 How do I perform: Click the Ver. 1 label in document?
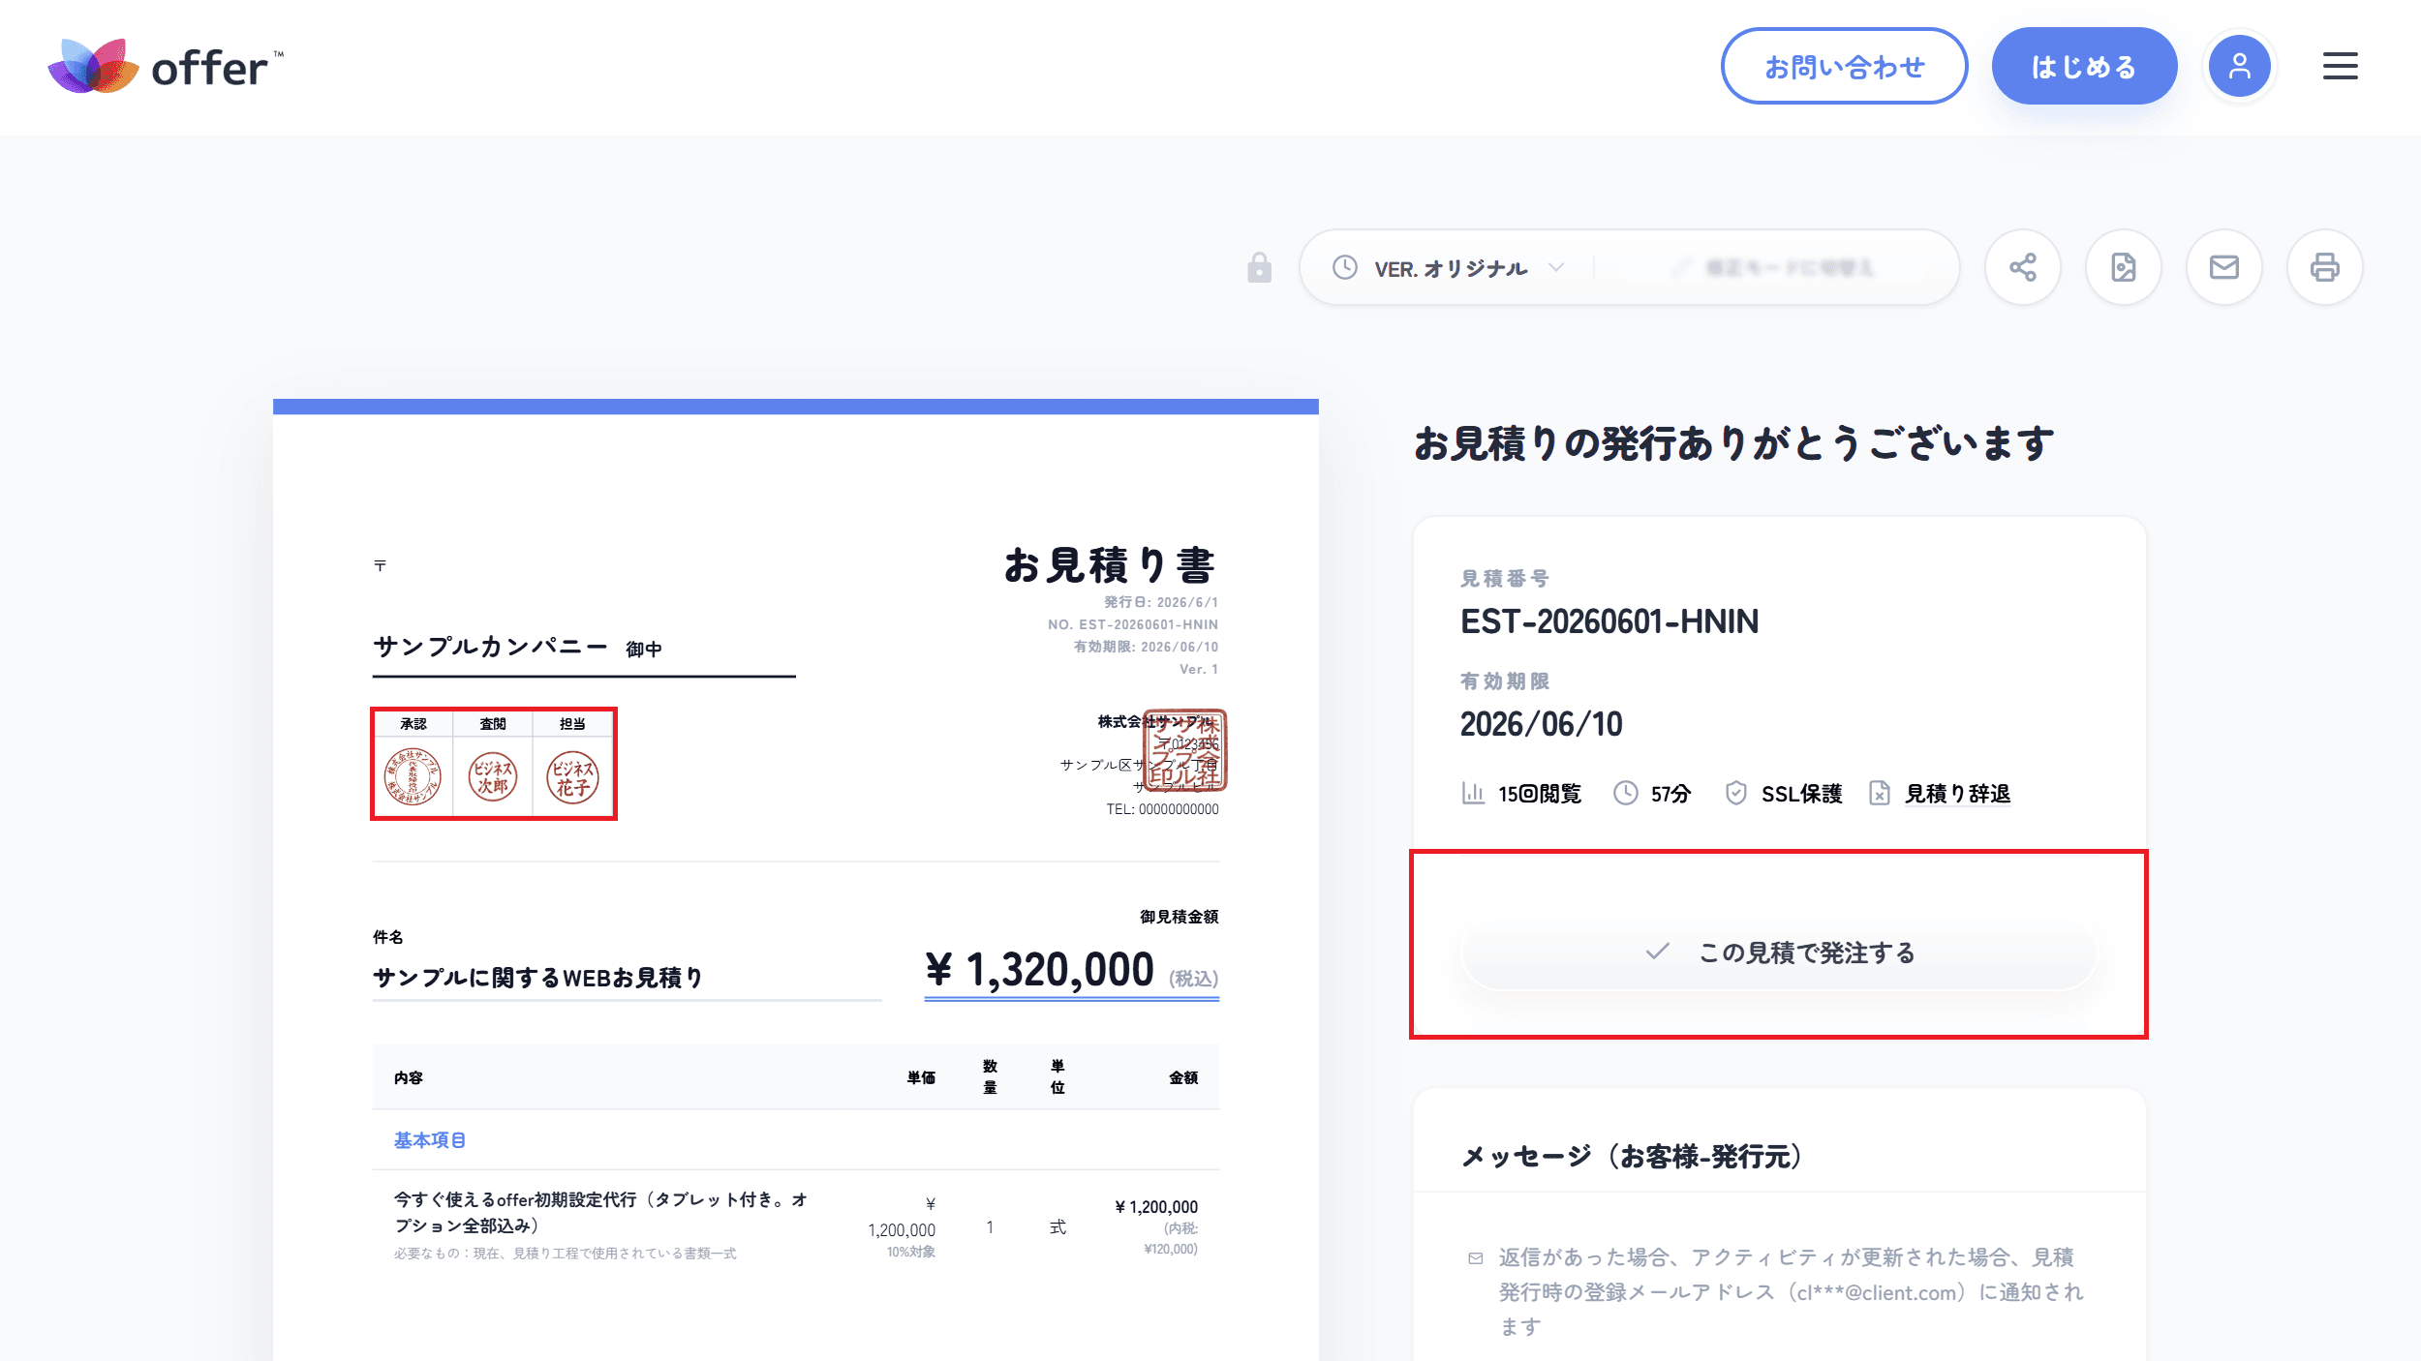1199,669
